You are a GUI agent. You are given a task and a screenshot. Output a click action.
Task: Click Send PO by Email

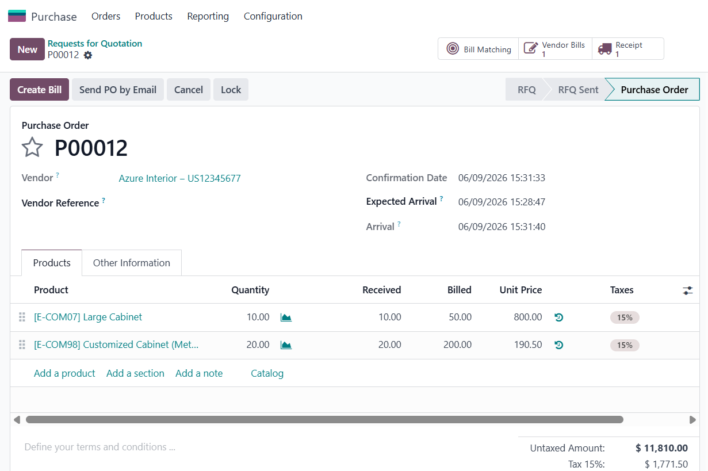pos(118,90)
